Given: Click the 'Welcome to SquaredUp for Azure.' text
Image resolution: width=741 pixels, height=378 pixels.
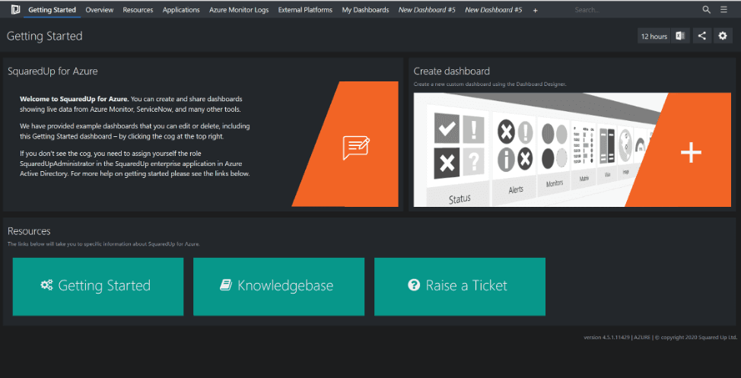Looking at the screenshot, I should [75, 99].
